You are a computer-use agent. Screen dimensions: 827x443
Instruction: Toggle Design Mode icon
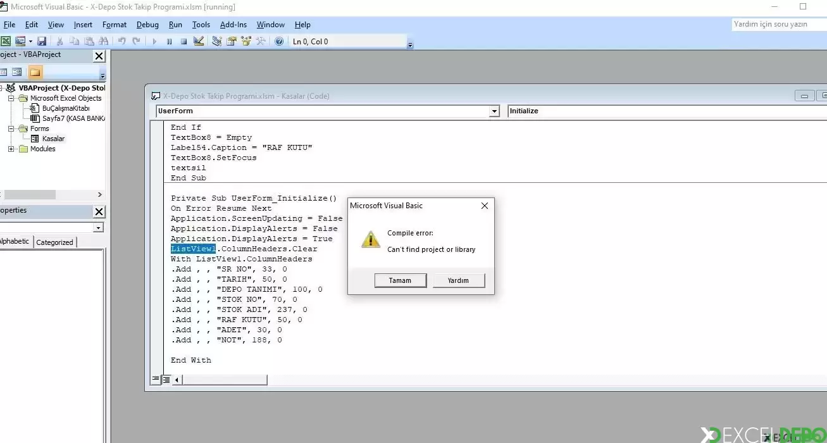coord(199,41)
